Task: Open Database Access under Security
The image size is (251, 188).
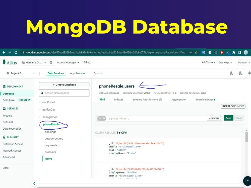Action: click(13, 144)
